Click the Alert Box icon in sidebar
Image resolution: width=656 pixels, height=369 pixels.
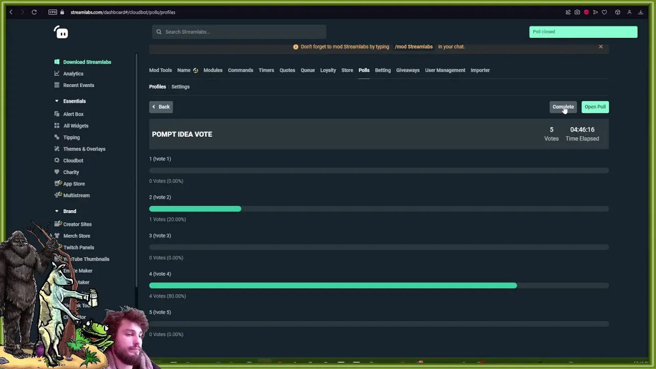(x=57, y=114)
